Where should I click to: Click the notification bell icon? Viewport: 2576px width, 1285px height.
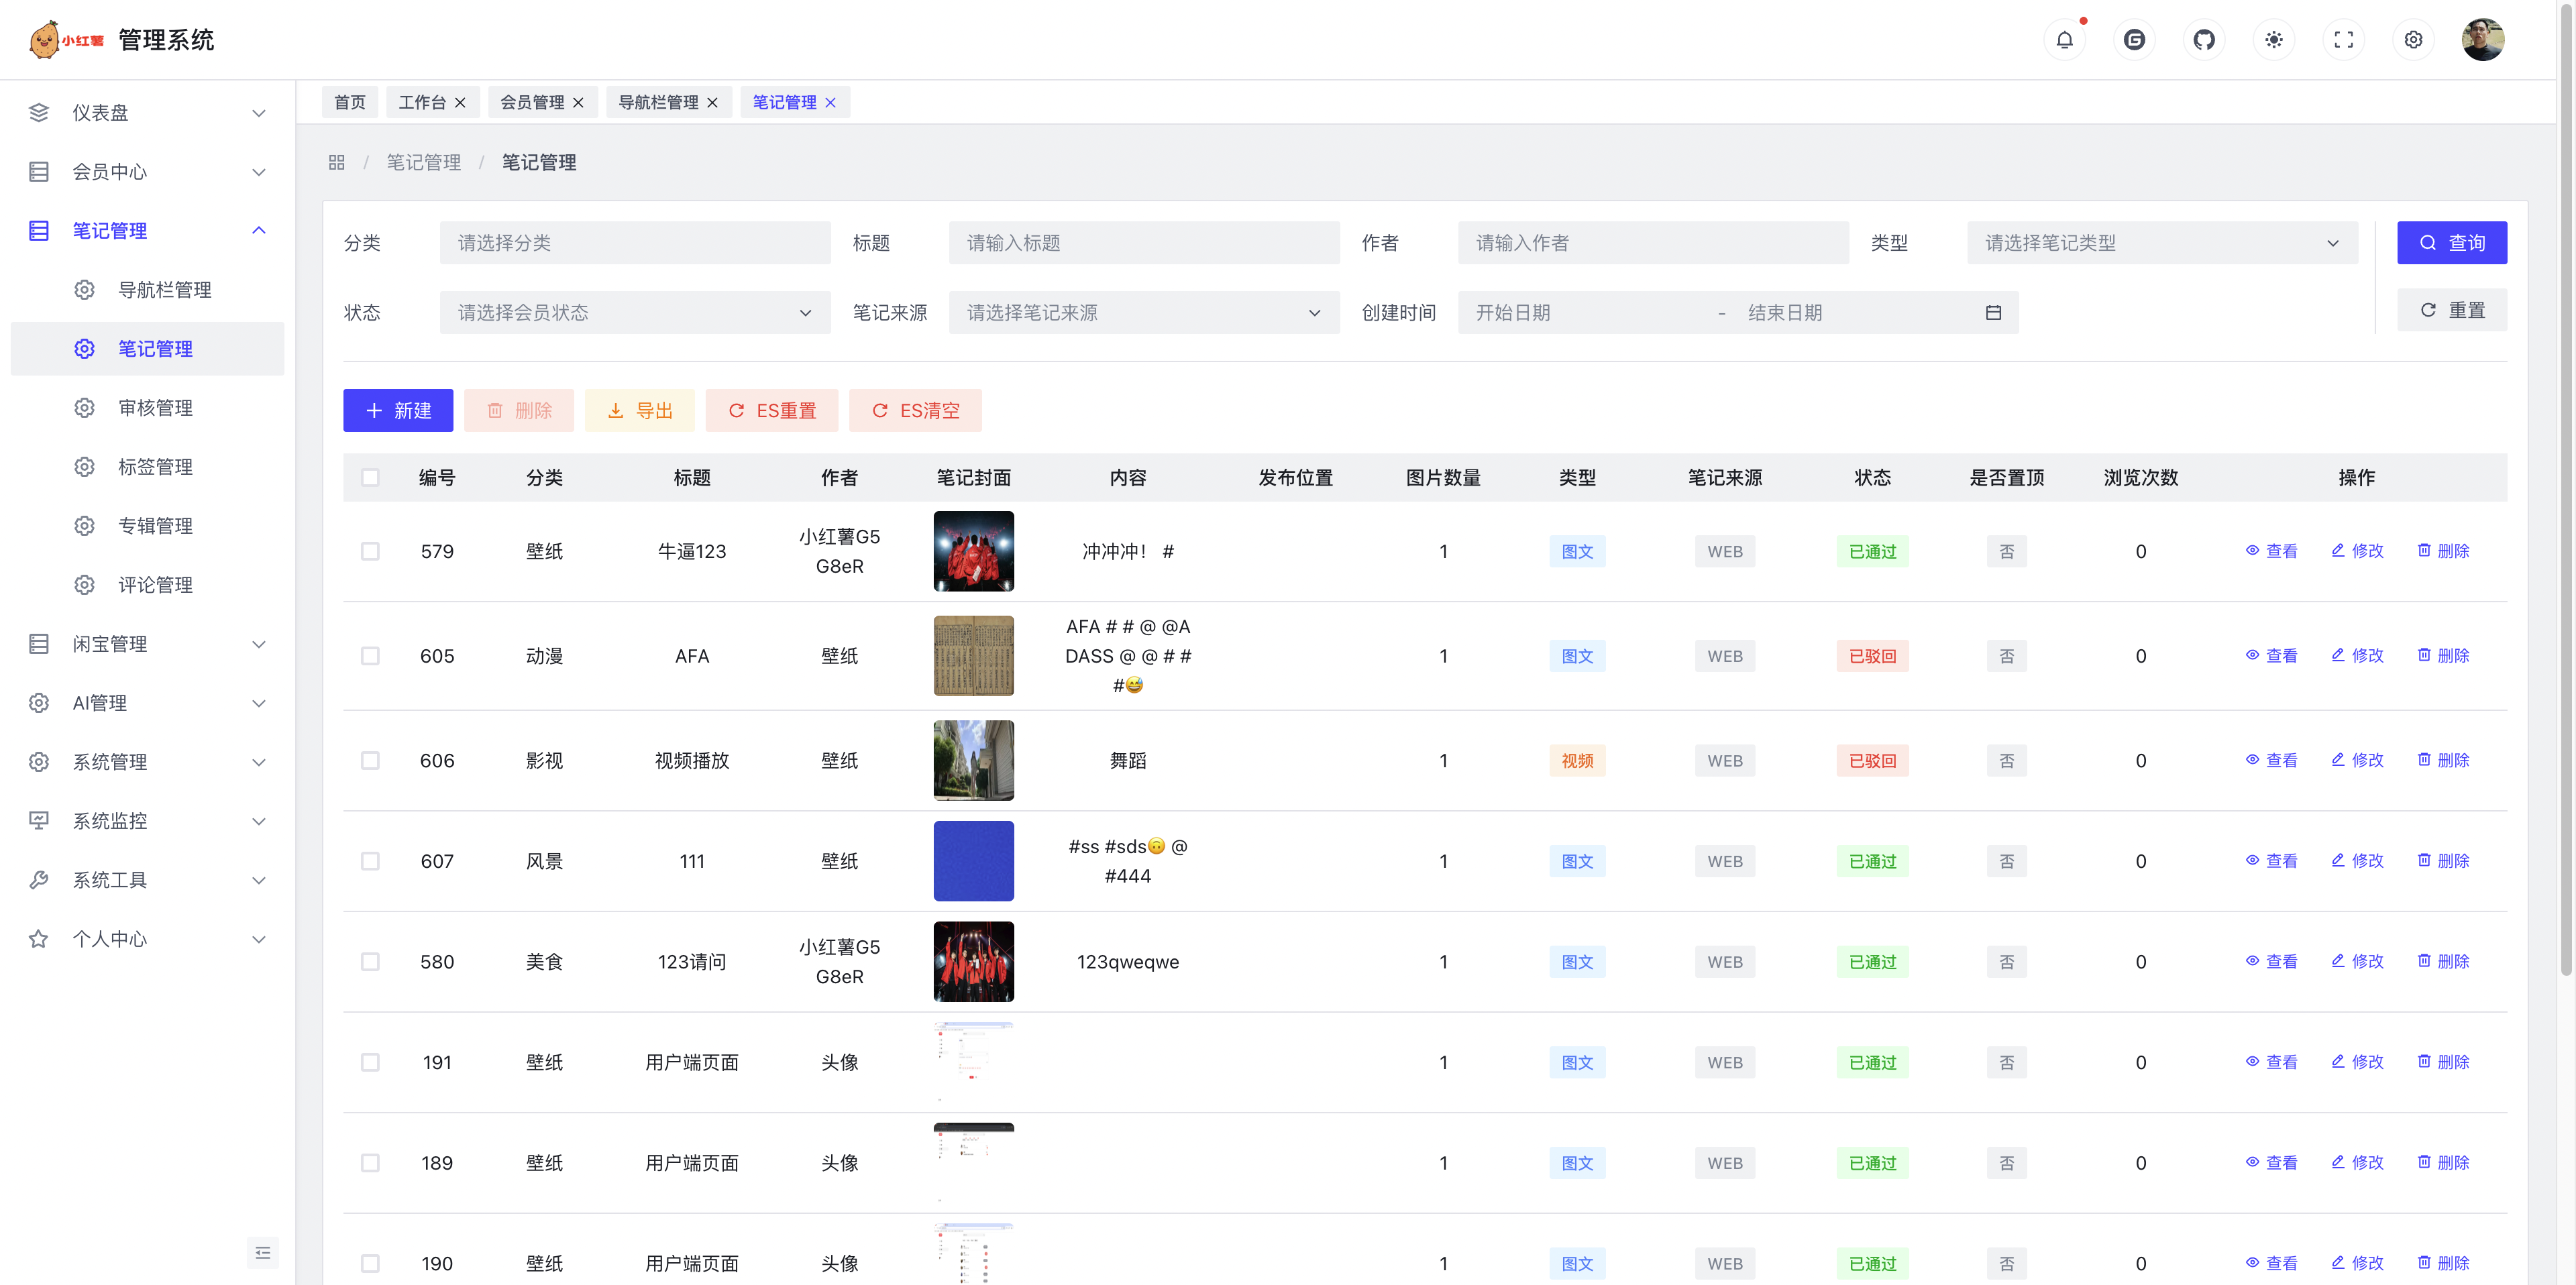[2064, 40]
